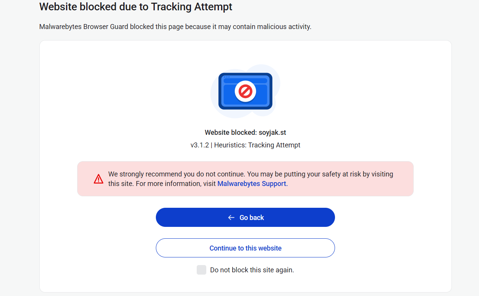The height and width of the screenshot is (296, 479).
Task: Click the three dots in the illustration window
Action: click(x=227, y=77)
